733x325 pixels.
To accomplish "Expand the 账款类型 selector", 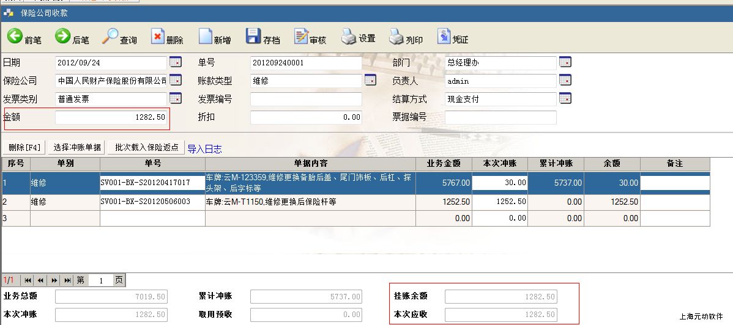I will 370,81.
